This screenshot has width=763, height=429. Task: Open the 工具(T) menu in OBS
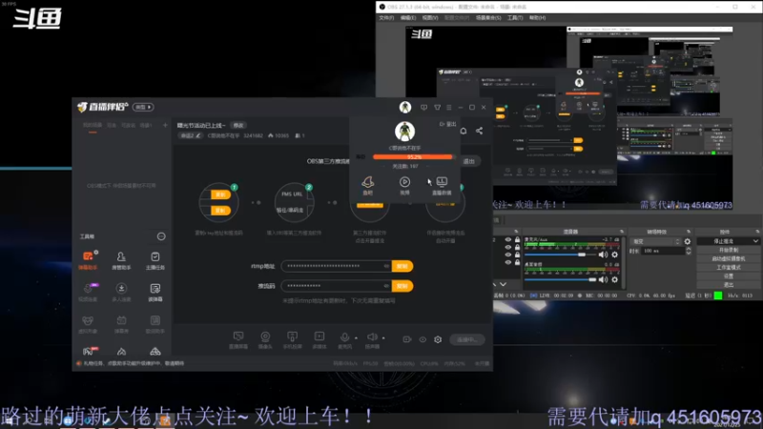pyautogui.click(x=515, y=18)
